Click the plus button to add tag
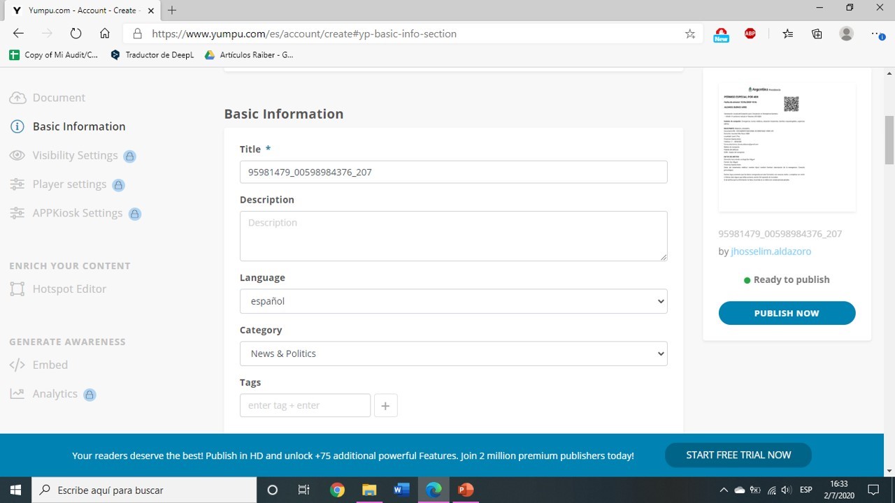895x503 pixels. pyautogui.click(x=386, y=406)
